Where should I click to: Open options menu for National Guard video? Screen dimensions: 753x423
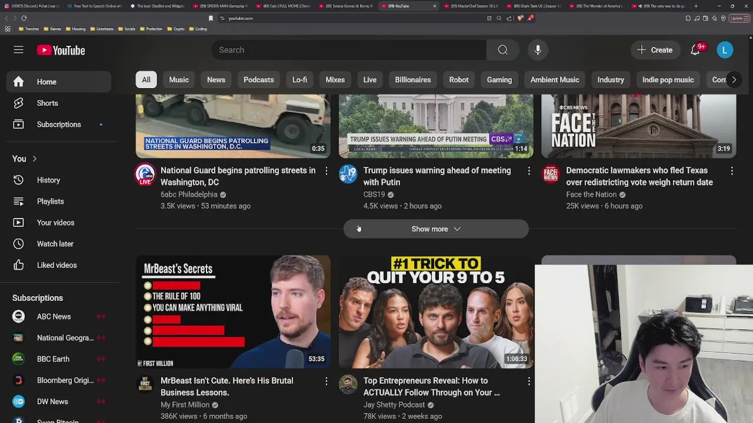pos(326,170)
